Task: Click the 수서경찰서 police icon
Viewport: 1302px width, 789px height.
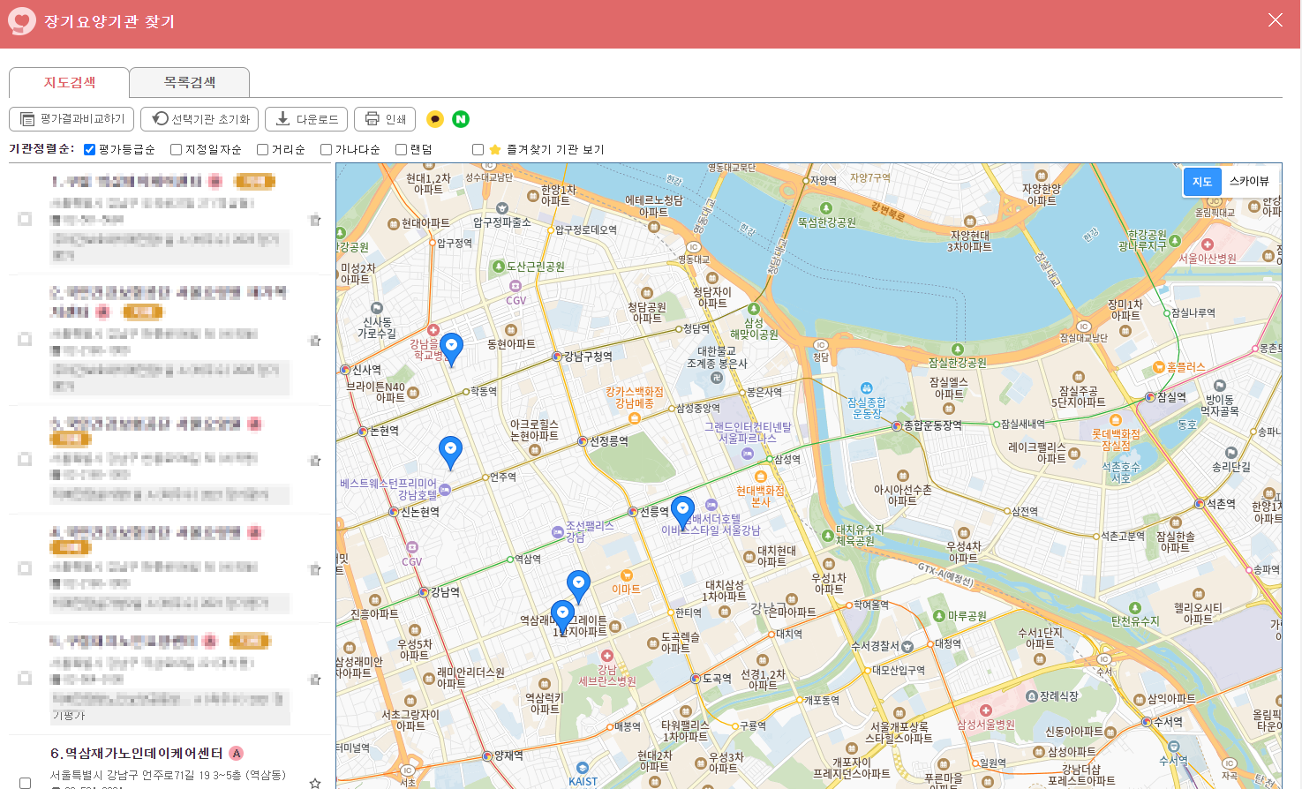Action: (x=907, y=647)
